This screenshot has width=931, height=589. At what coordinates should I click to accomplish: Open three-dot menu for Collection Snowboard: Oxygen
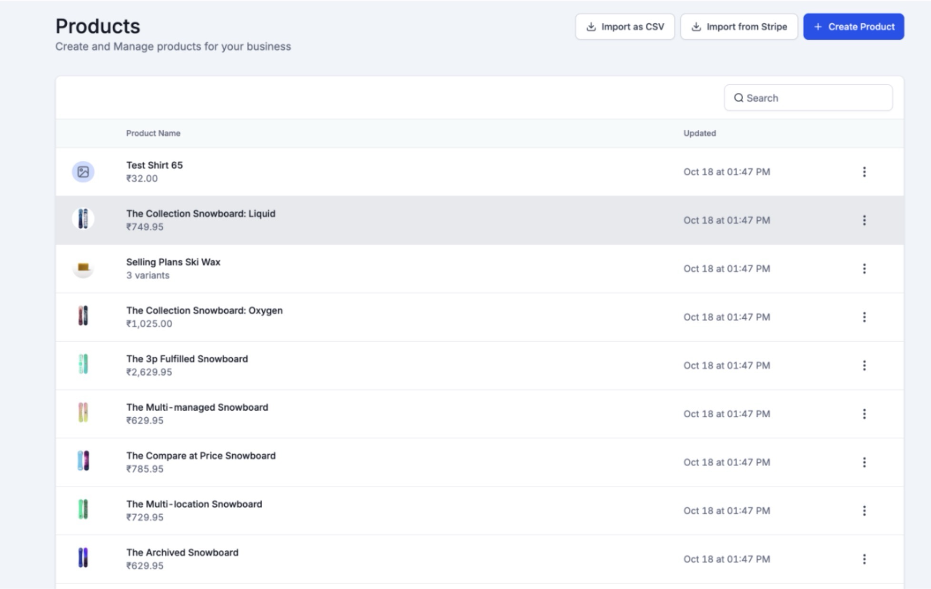(864, 317)
